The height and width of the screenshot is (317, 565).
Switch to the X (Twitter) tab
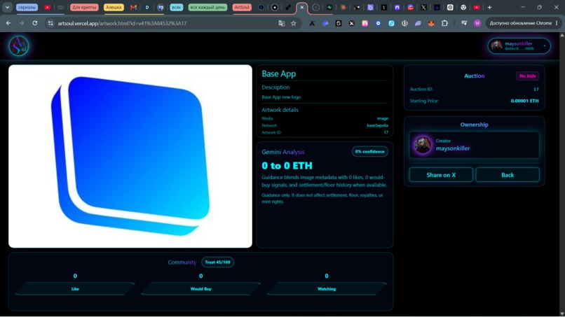(x=423, y=7)
